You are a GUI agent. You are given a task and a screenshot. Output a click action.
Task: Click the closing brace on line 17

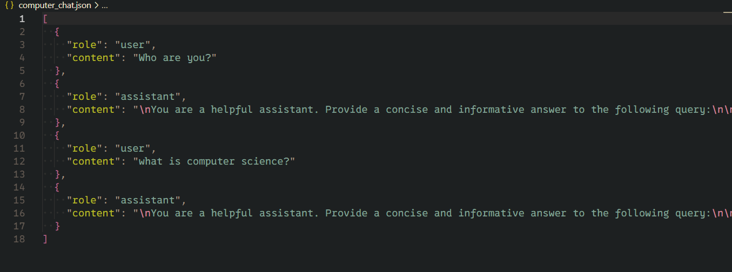57,226
